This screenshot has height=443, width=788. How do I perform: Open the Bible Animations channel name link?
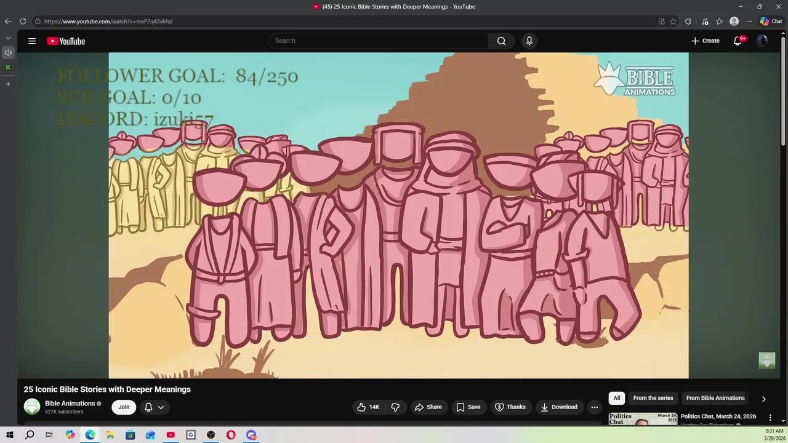click(70, 404)
